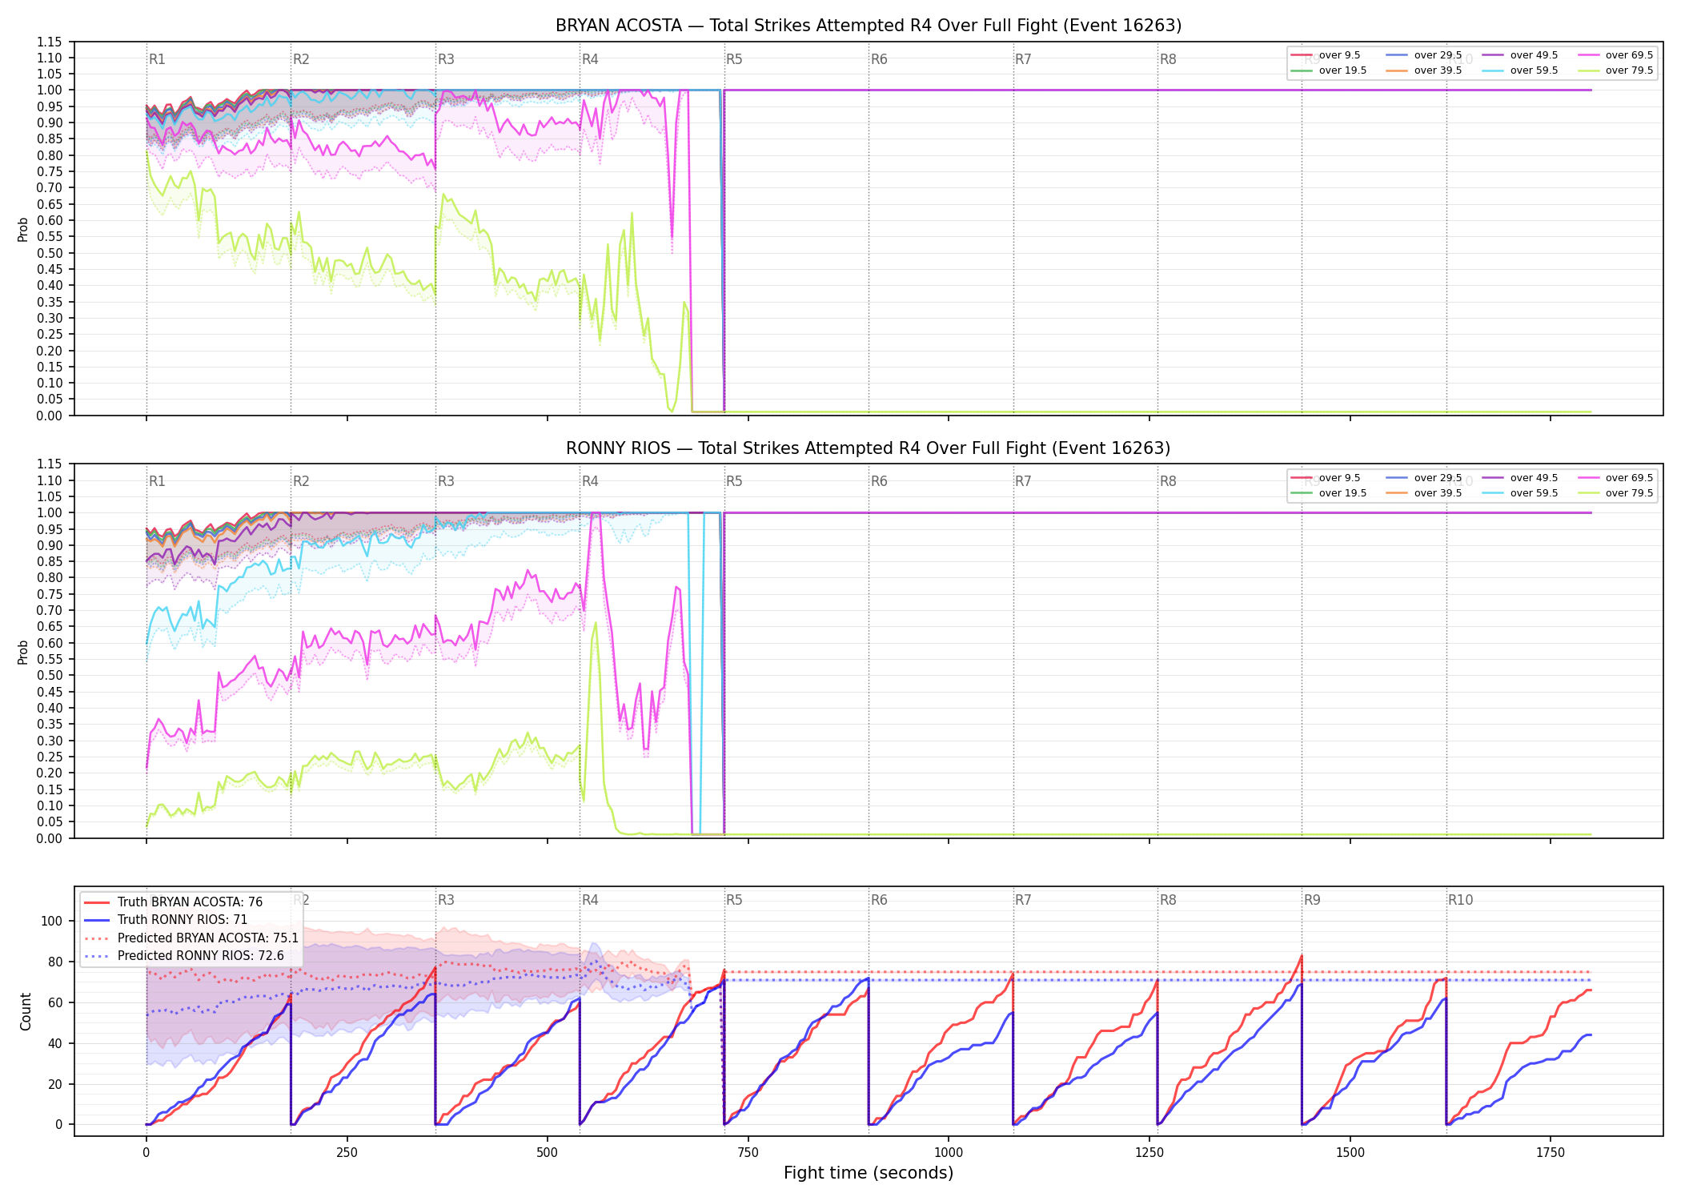Click the RONNY RIOS chart title
The width and height of the screenshot is (1681, 1201).
(x=869, y=448)
